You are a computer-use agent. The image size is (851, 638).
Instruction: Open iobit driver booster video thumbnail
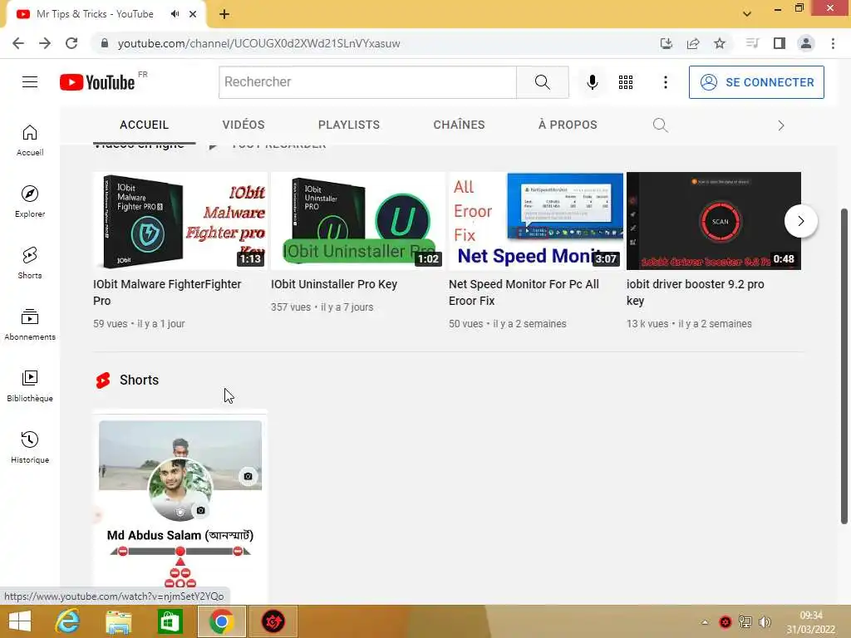coord(713,221)
